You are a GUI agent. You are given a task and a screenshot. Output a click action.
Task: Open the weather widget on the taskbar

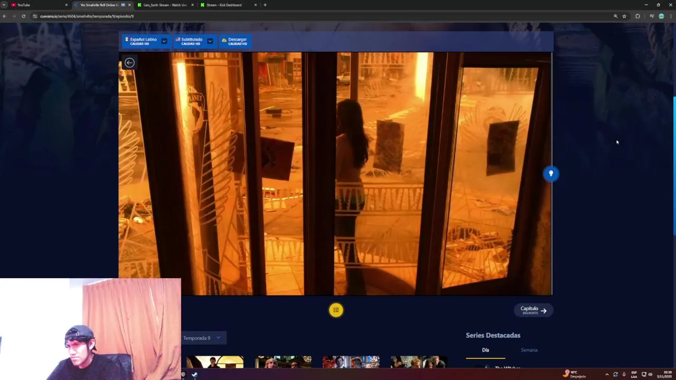tap(575, 374)
